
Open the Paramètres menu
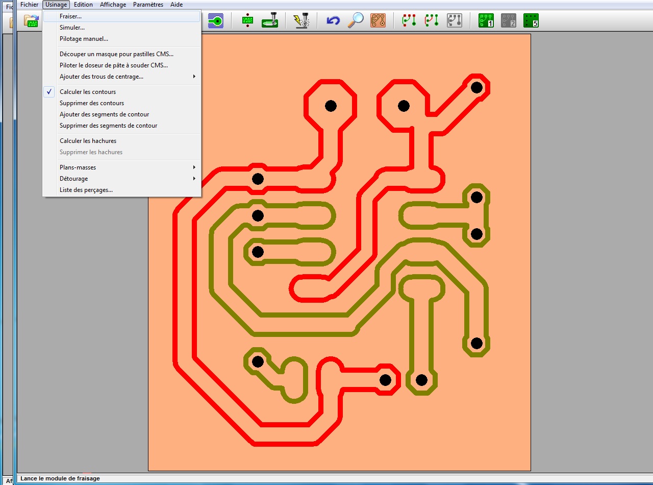(148, 5)
